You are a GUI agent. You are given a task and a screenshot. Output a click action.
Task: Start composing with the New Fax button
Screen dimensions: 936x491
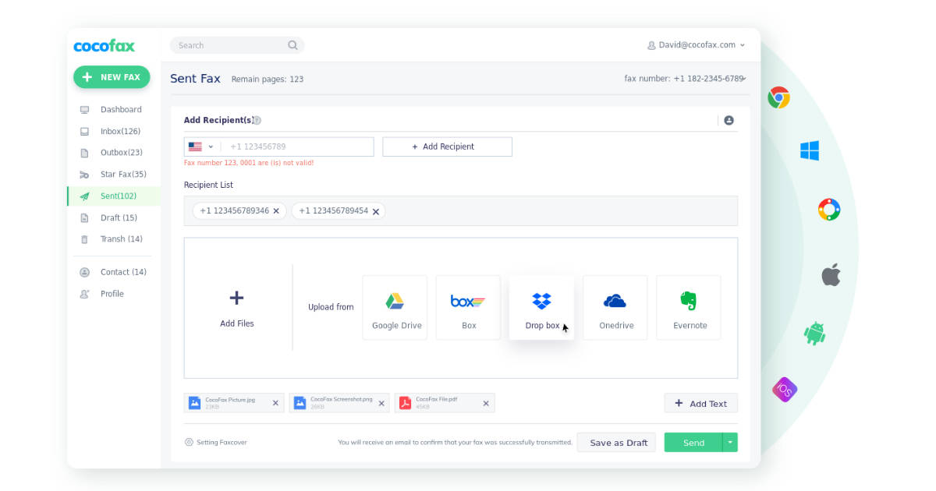[112, 77]
